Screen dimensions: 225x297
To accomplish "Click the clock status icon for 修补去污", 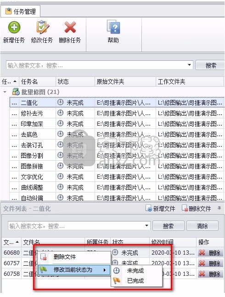I will click(60, 113).
